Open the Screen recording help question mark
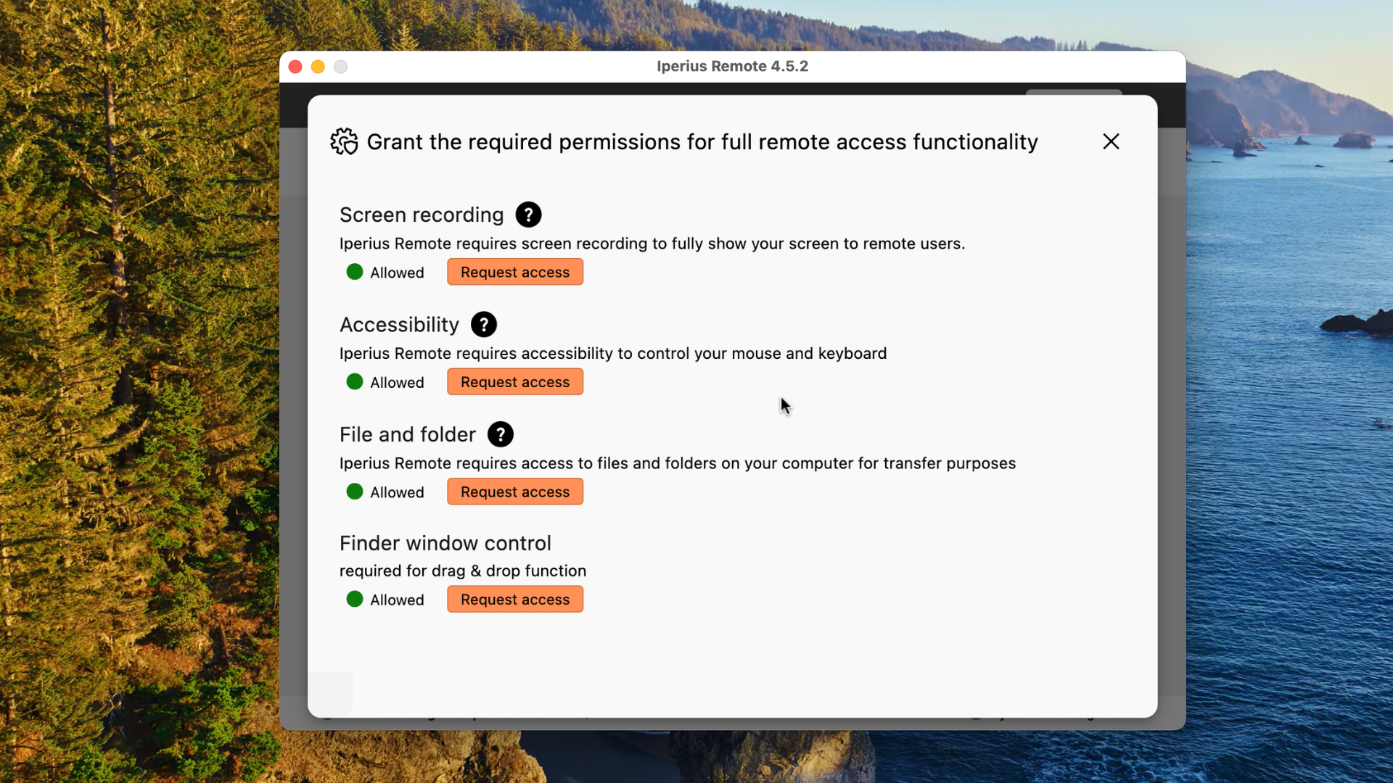Screen dimensions: 1393x783 [528, 215]
